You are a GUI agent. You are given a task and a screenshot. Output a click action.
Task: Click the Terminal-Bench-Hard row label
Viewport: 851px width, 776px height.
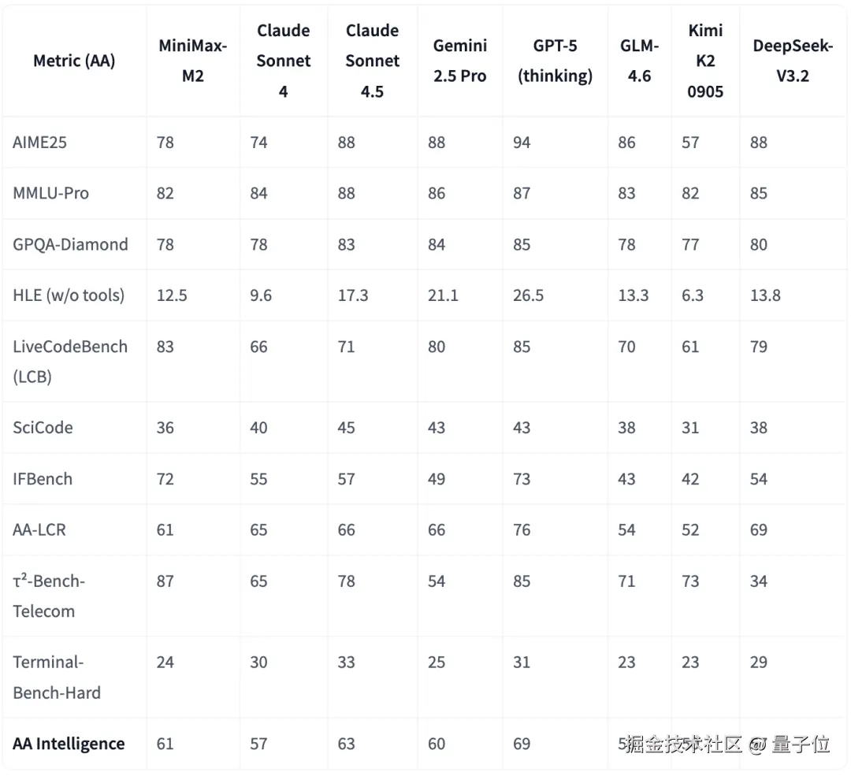(x=57, y=677)
